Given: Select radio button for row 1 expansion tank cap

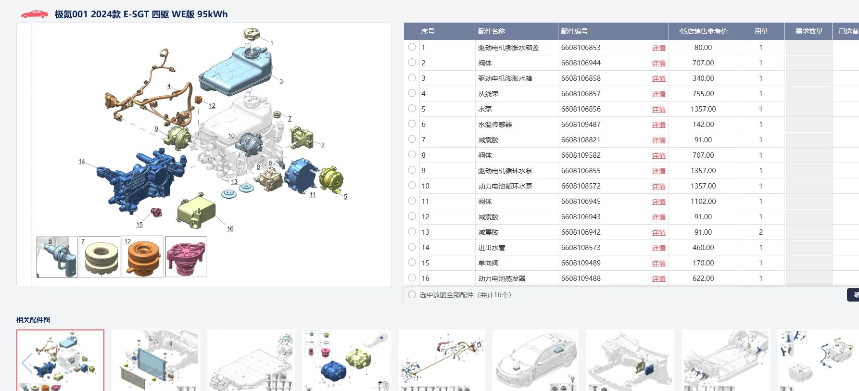Looking at the screenshot, I should click(412, 47).
